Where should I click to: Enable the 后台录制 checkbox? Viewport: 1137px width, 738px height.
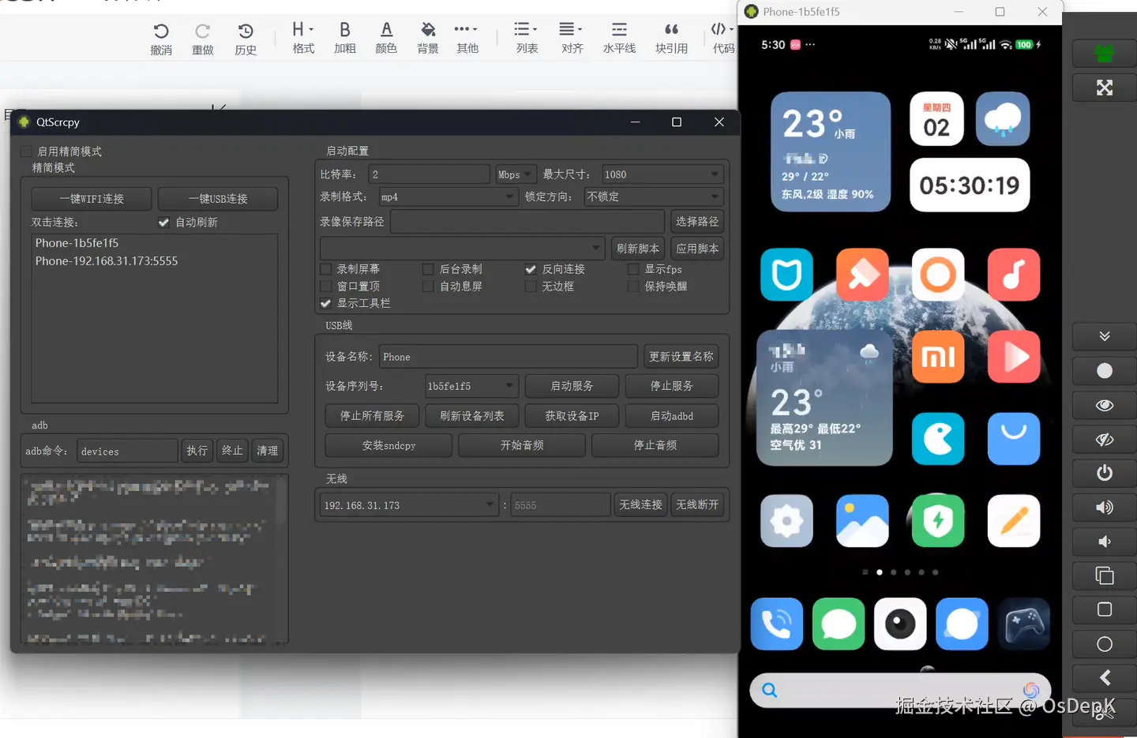[x=428, y=269]
